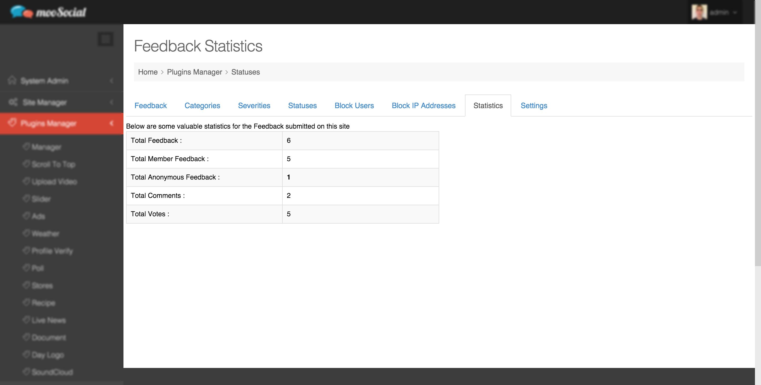Open the System Admin home icon
This screenshot has height=385, width=761.
(12, 80)
